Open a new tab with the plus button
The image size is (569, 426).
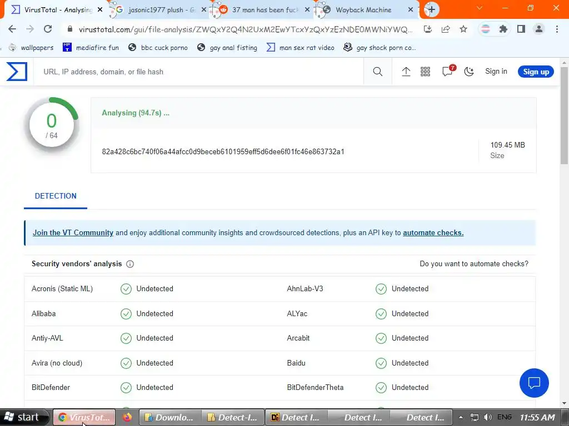tap(431, 10)
